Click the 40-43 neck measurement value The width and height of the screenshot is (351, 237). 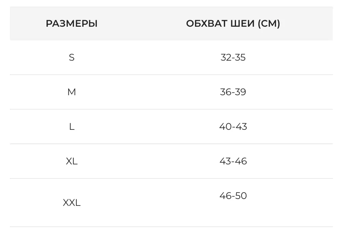233,127
